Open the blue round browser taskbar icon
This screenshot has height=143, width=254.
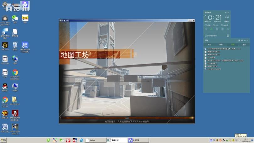pyautogui.click(x=81, y=140)
